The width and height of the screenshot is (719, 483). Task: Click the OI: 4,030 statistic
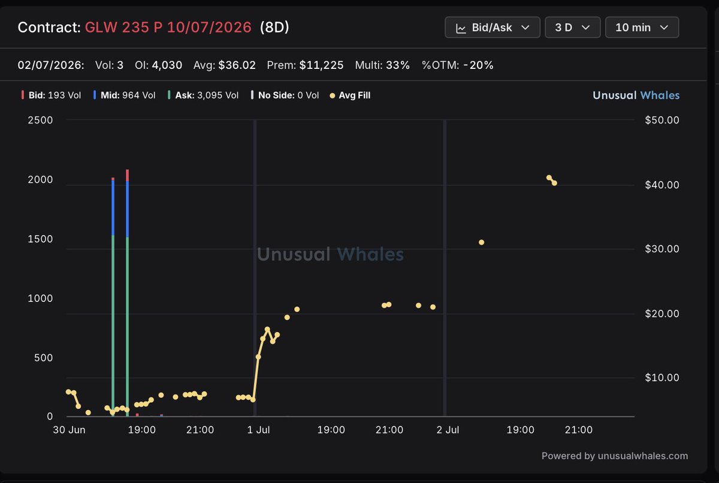pyautogui.click(x=159, y=65)
